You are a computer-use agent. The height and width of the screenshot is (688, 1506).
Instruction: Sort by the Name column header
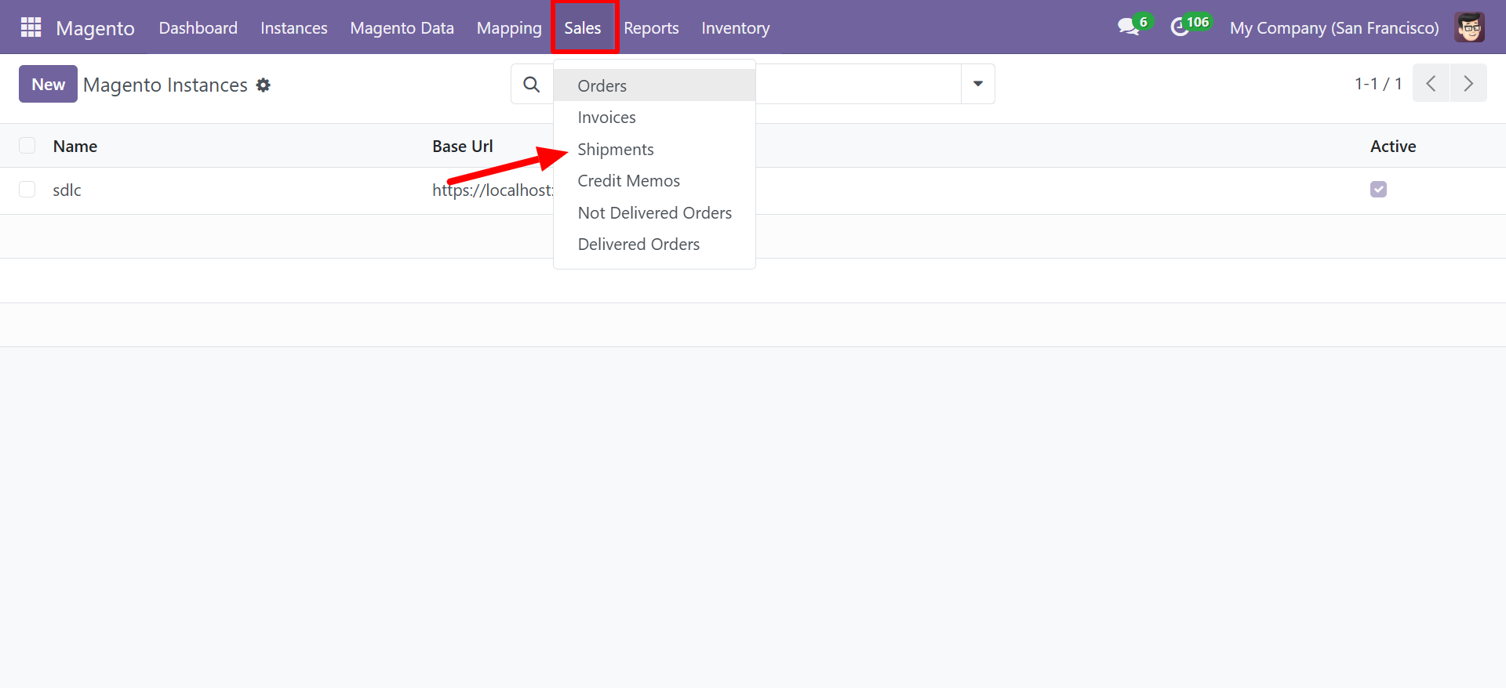point(75,146)
